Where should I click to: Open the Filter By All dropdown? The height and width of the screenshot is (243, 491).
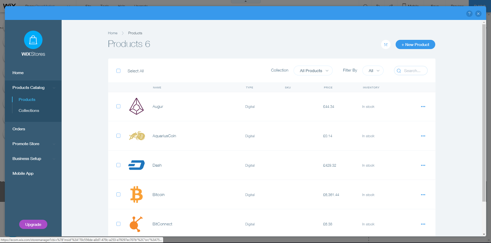373,71
